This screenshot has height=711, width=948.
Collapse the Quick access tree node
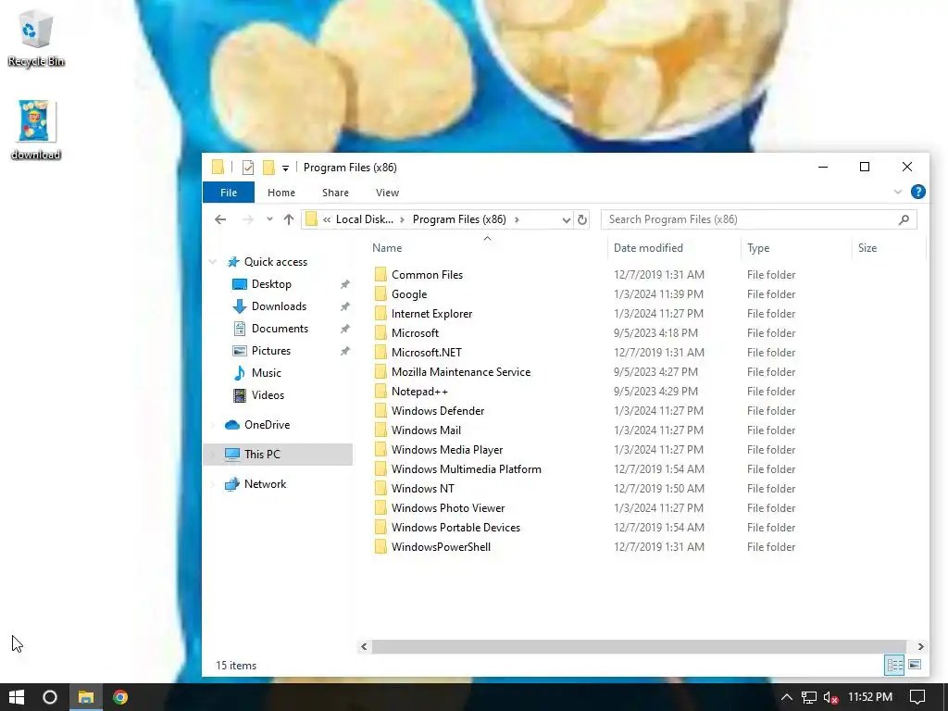tap(212, 262)
